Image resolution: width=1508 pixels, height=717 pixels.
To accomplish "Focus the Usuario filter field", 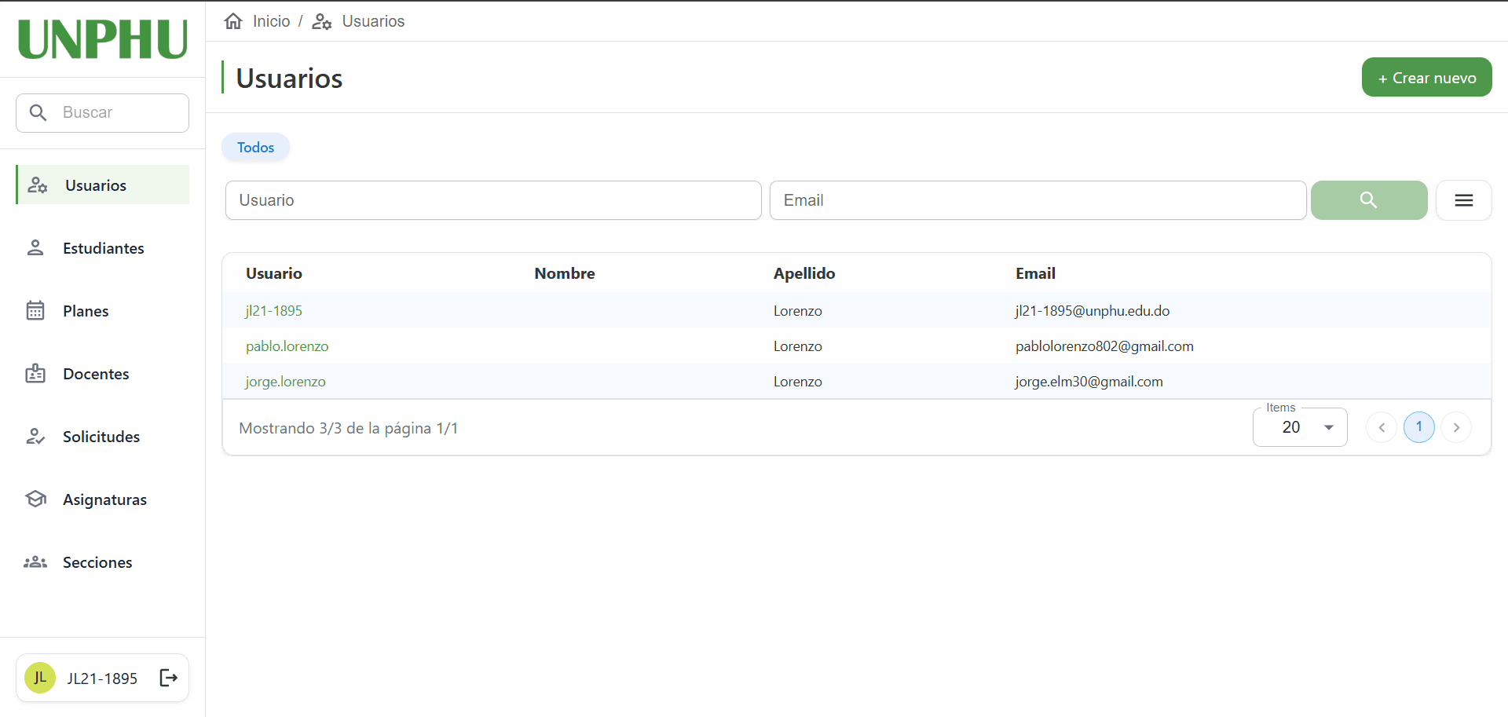I will pyautogui.click(x=493, y=200).
